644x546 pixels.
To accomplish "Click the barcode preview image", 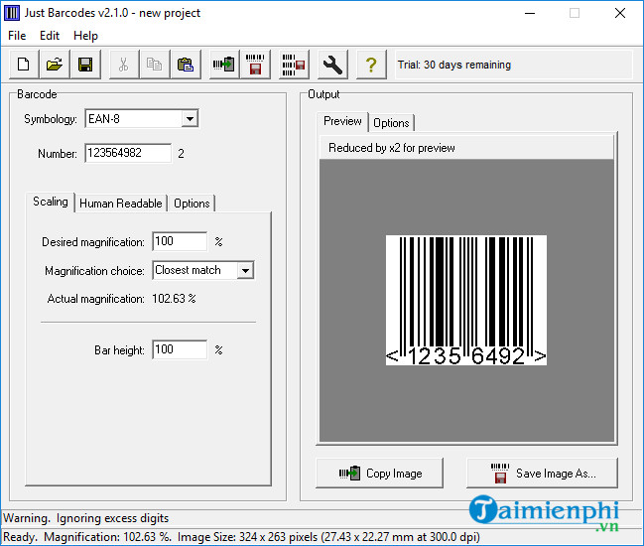I will [466, 300].
